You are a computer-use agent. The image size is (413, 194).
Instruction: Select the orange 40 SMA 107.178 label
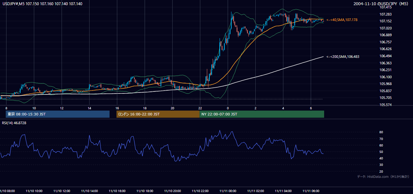[342, 20]
